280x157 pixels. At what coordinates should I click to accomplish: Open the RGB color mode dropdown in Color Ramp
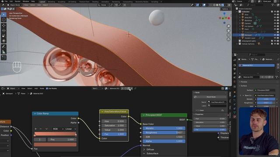click(x=58, y=129)
